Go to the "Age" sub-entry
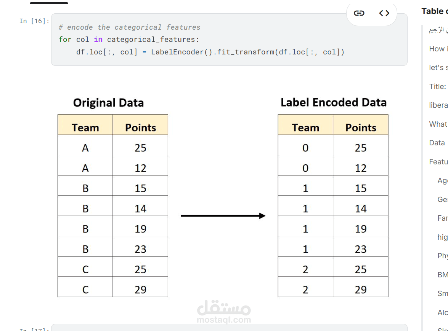This screenshot has width=448, height=331. click(x=442, y=180)
